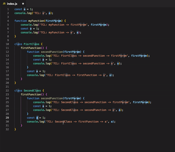
Task: Click 'class' keyword on line 22
Action: (18, 91)
